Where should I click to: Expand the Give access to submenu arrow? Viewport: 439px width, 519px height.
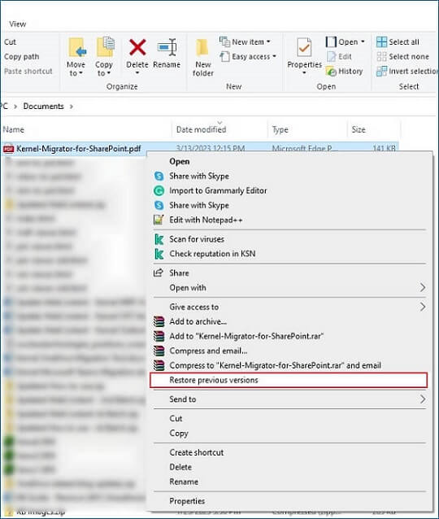tap(423, 307)
